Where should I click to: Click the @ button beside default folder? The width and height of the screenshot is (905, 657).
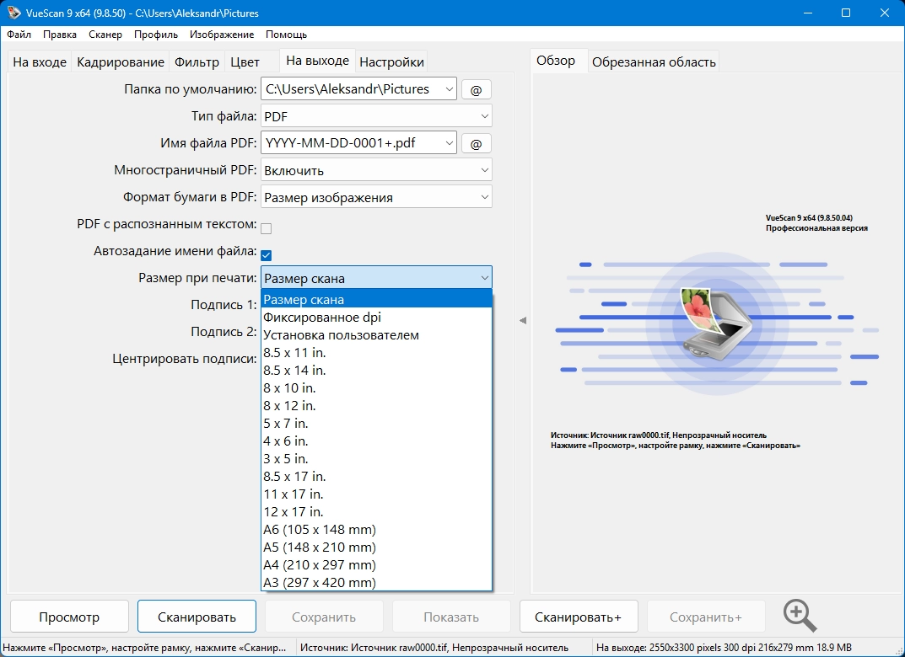477,90
